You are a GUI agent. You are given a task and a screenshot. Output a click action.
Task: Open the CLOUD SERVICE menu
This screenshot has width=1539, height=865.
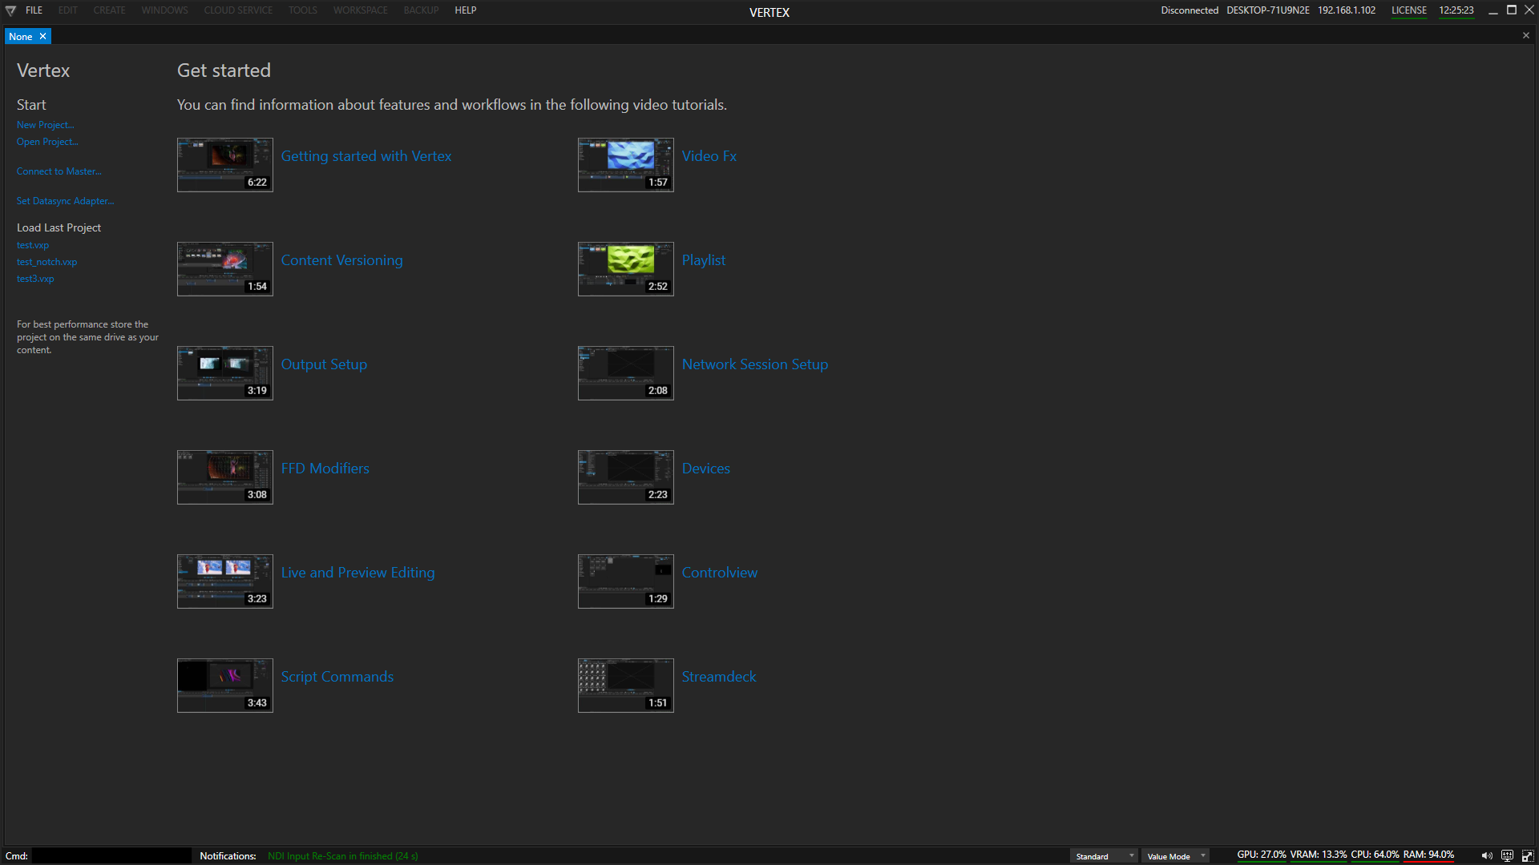tap(238, 10)
